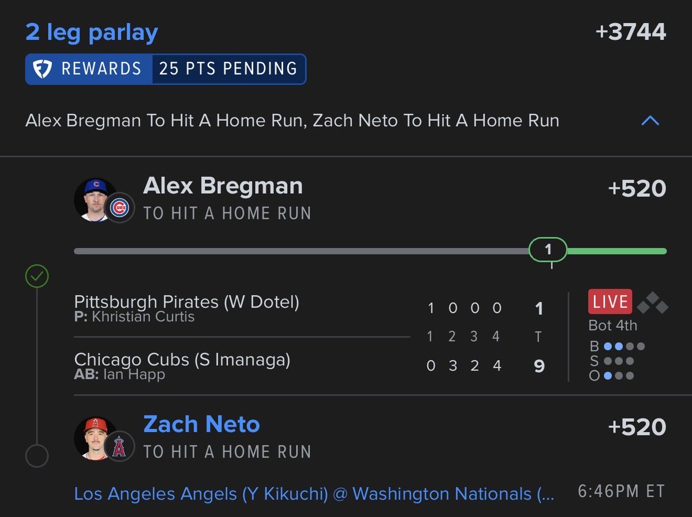Tap the Angels team logo badge
The width and height of the screenshot is (692, 517).
(x=119, y=446)
